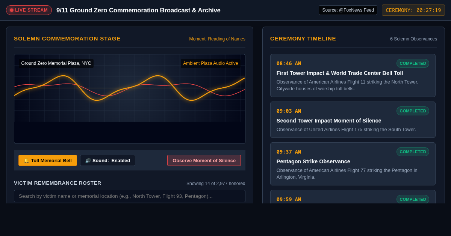The image size is (451, 236).
Task: Click the Flight 175 South Tower description
Action: (346, 130)
